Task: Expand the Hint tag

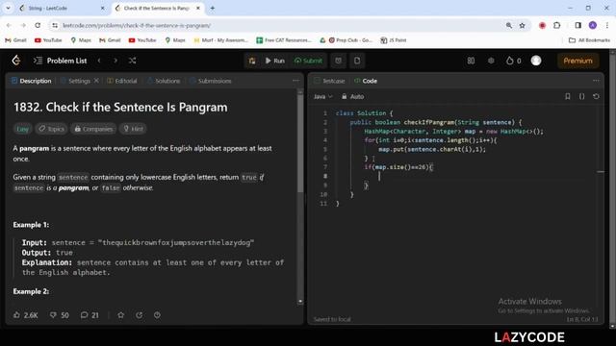Action: (133, 129)
